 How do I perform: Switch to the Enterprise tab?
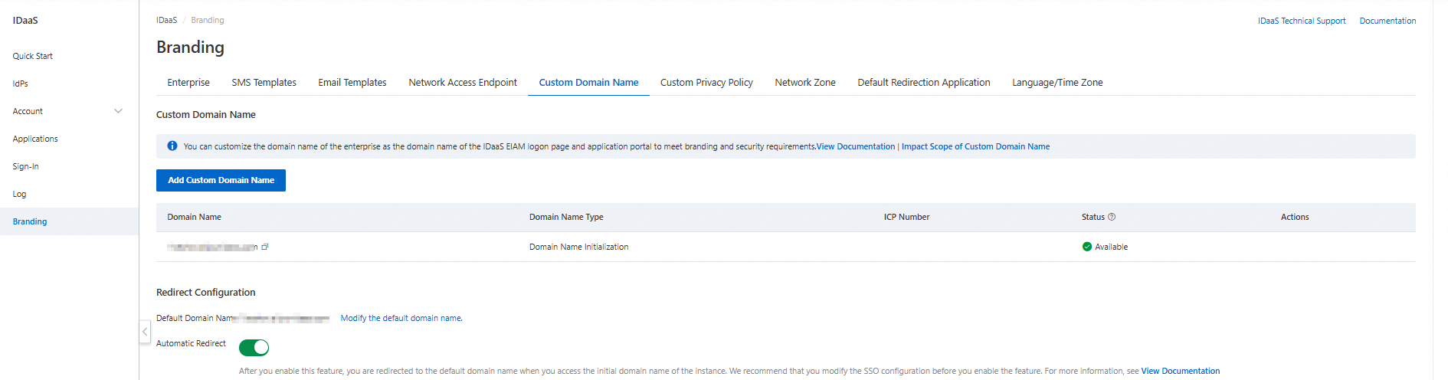click(188, 83)
